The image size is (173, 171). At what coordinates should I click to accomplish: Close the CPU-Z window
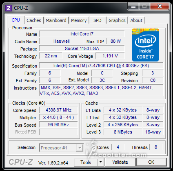click(160, 7)
